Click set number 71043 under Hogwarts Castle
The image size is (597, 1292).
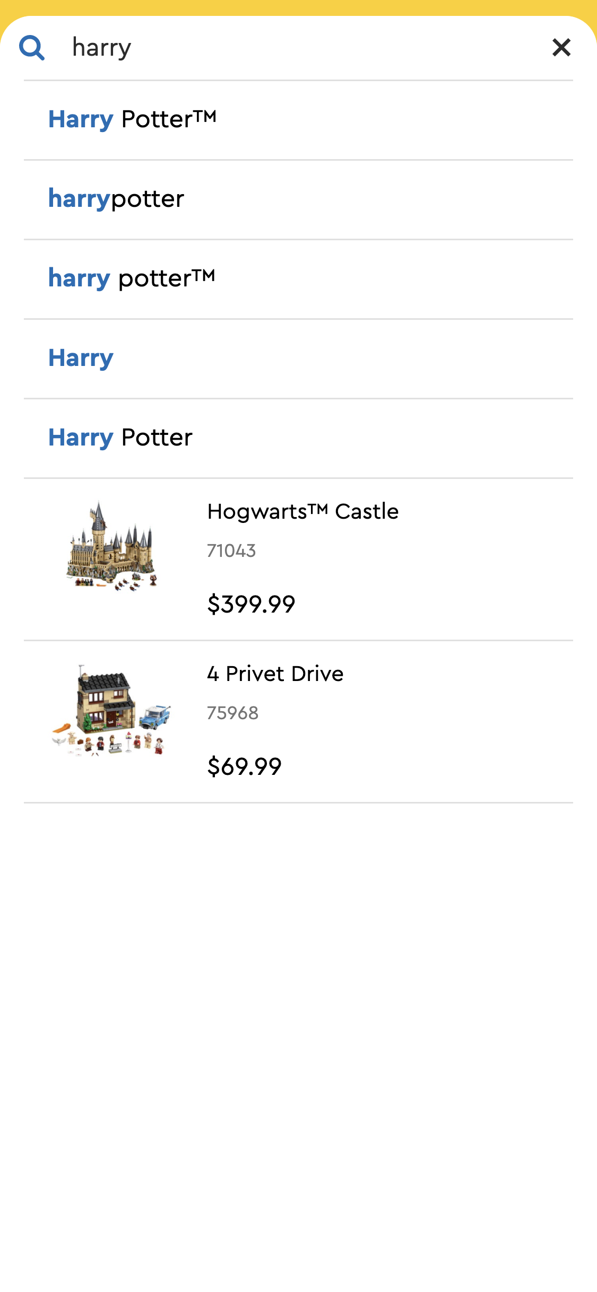pyautogui.click(x=231, y=551)
